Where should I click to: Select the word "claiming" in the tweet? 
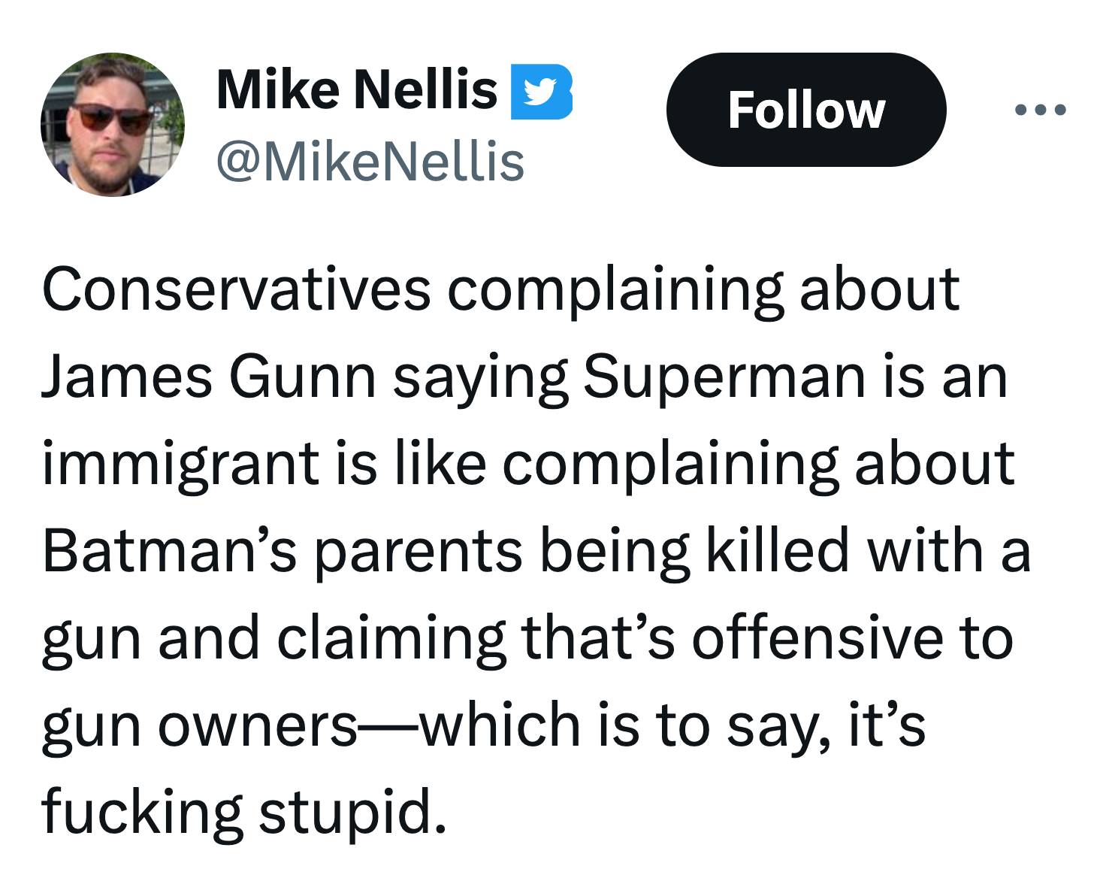click(x=391, y=638)
